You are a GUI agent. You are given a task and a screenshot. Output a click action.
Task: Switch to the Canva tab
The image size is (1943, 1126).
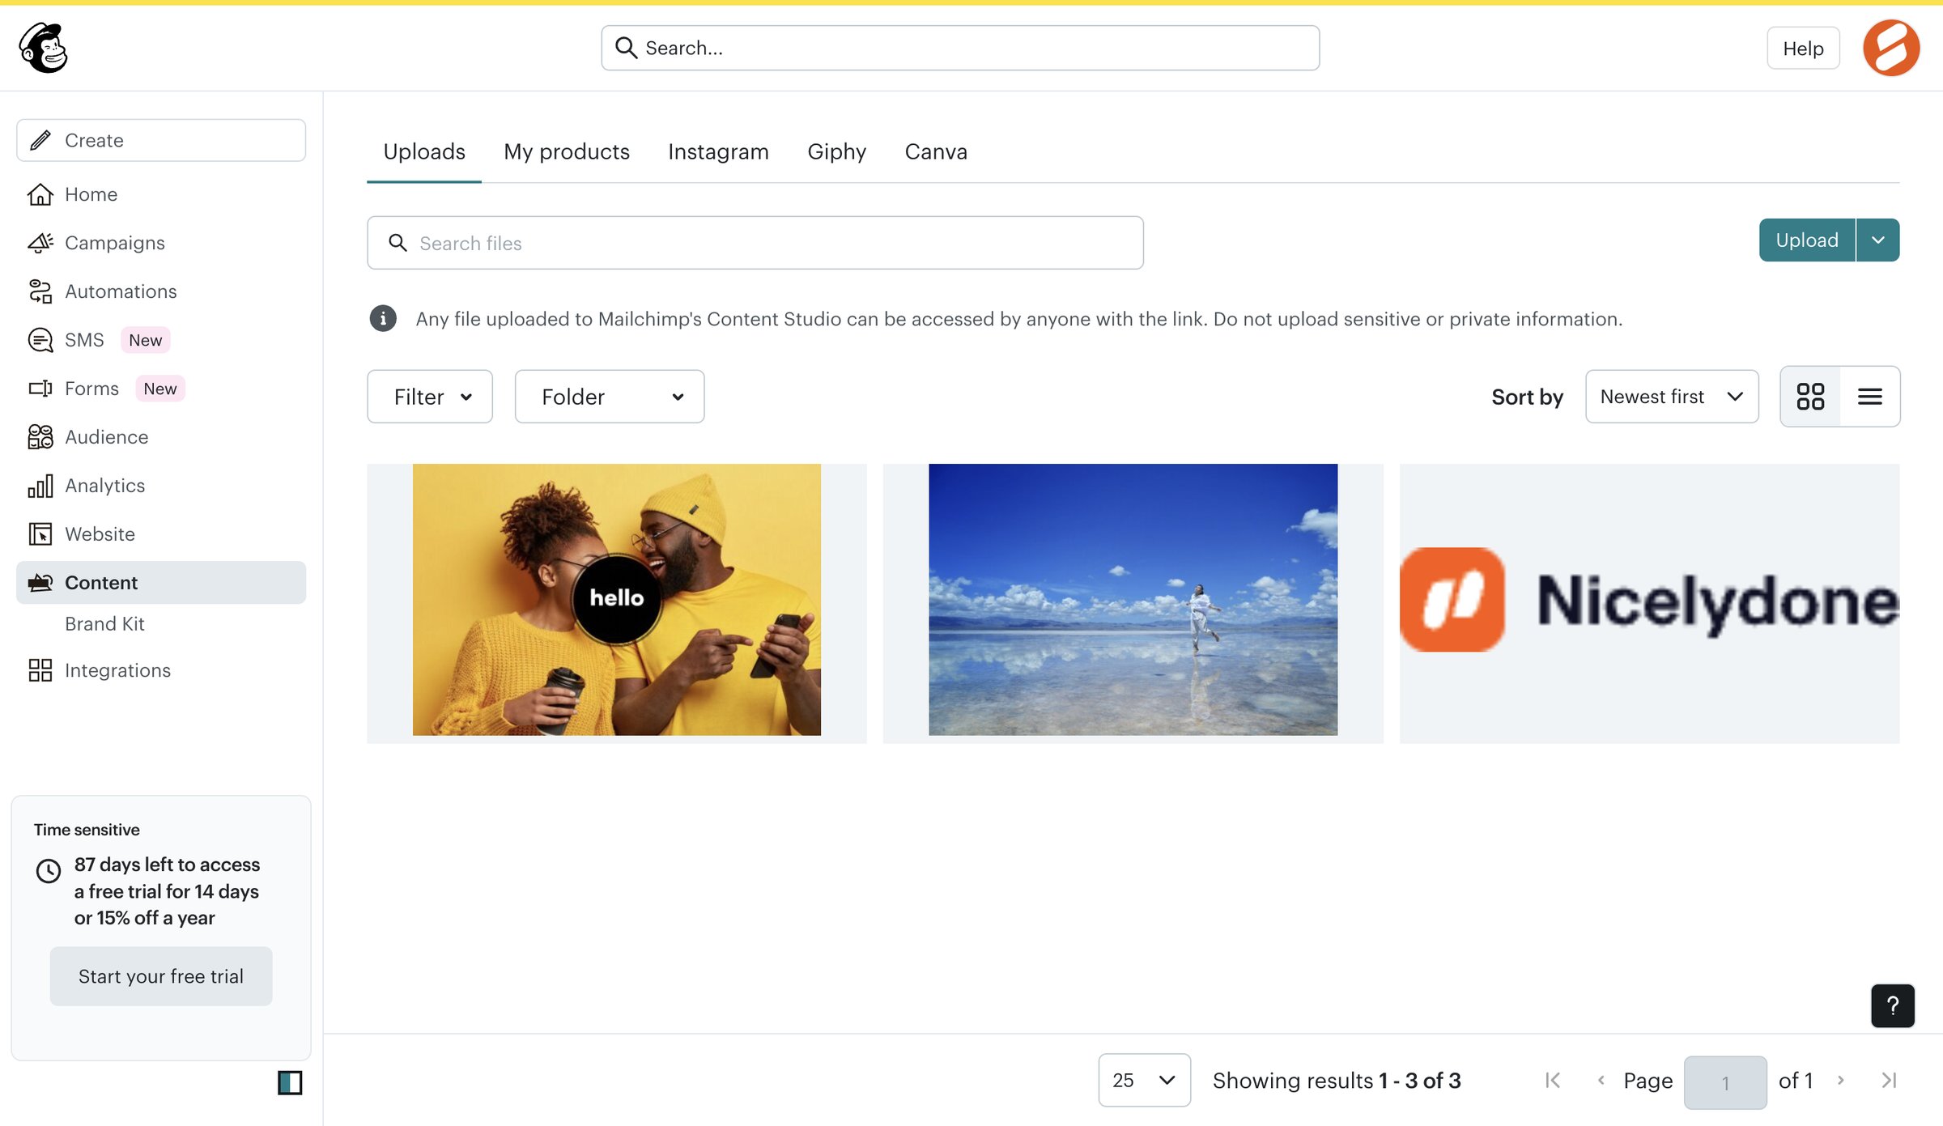[x=936, y=152]
